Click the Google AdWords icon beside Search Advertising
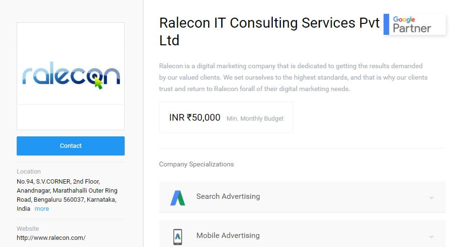Image resolution: width=460 pixels, height=247 pixels. pos(178,198)
